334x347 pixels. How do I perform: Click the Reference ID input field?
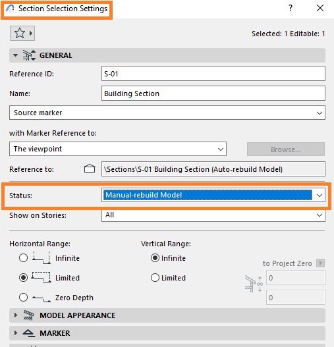[213, 74]
